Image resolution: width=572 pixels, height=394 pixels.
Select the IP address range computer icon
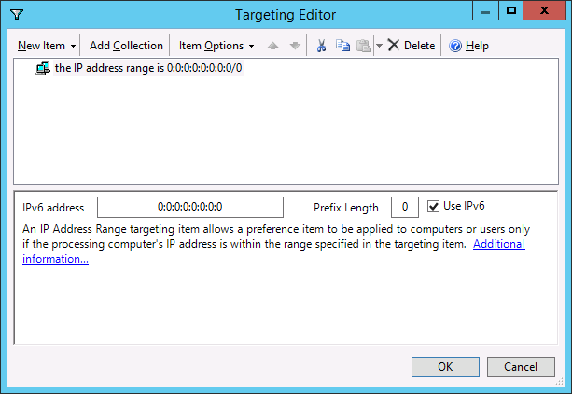(43, 69)
